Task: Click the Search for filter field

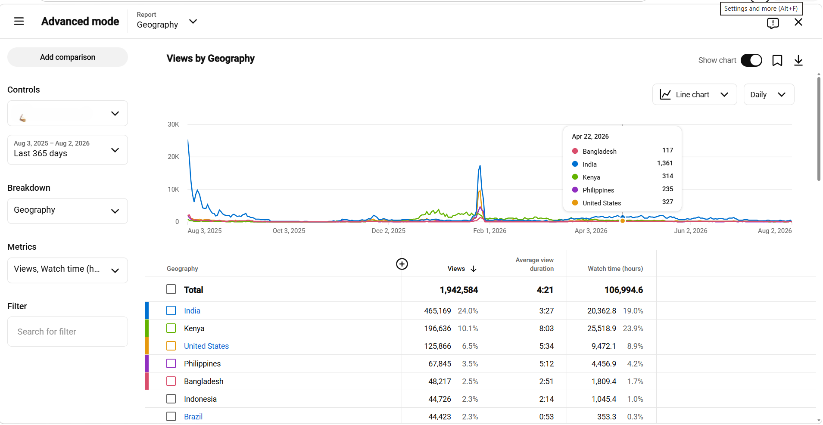Action: [68, 332]
